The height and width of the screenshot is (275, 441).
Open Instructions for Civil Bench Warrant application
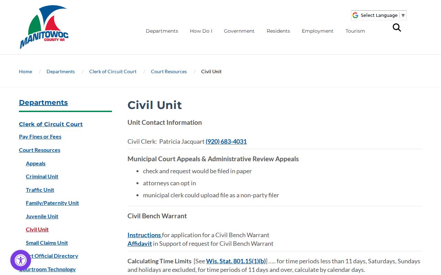point(144,235)
